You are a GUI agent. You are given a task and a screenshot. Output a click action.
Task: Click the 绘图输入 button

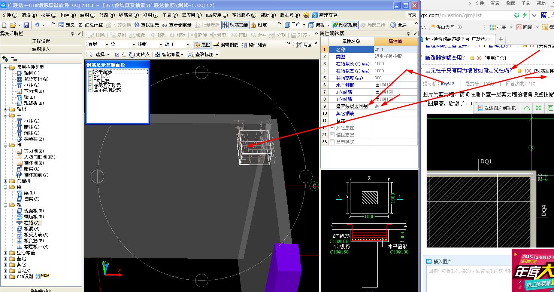coord(41,49)
